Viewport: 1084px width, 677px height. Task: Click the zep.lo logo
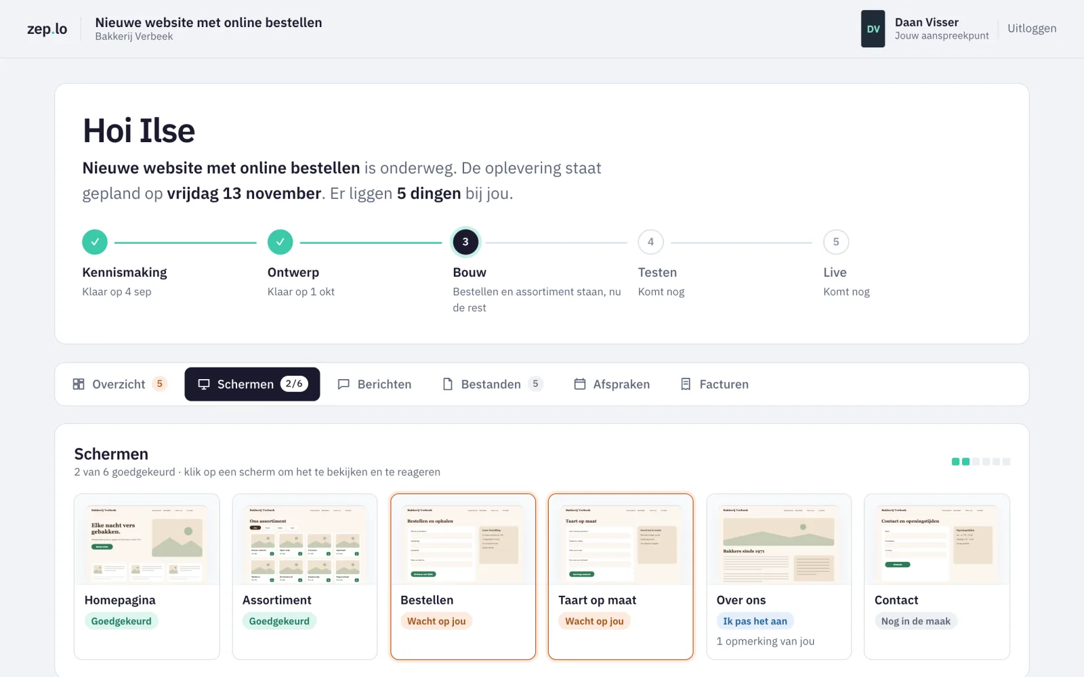pyautogui.click(x=47, y=28)
